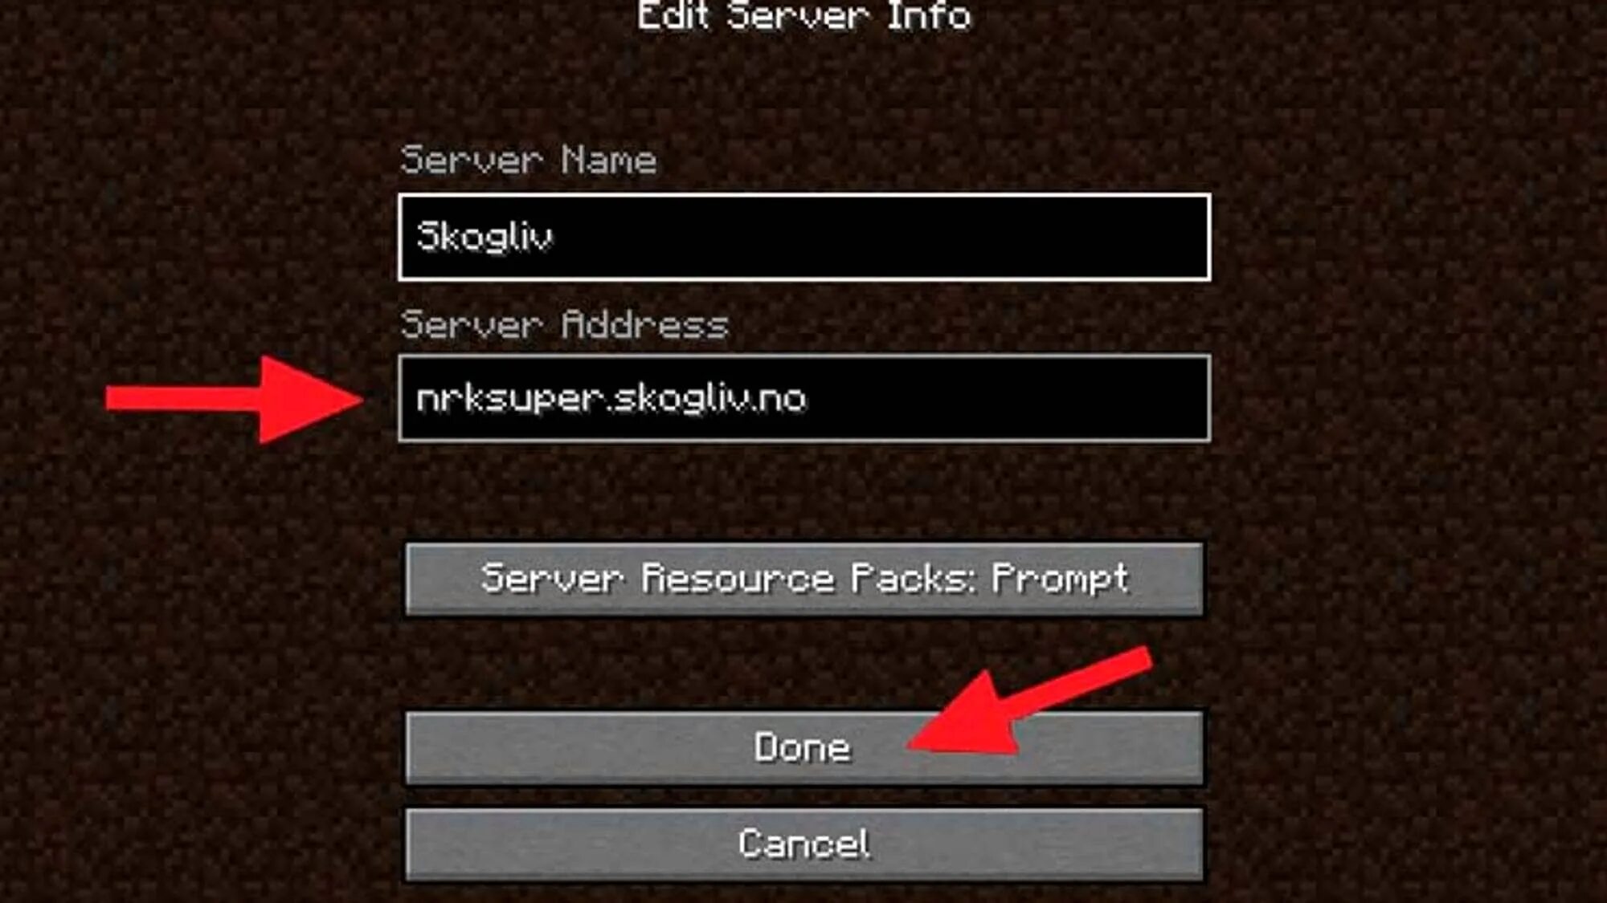Click the word 'Prompt' on resource packs button
Viewport: 1607px width, 903px height.
click(1061, 579)
